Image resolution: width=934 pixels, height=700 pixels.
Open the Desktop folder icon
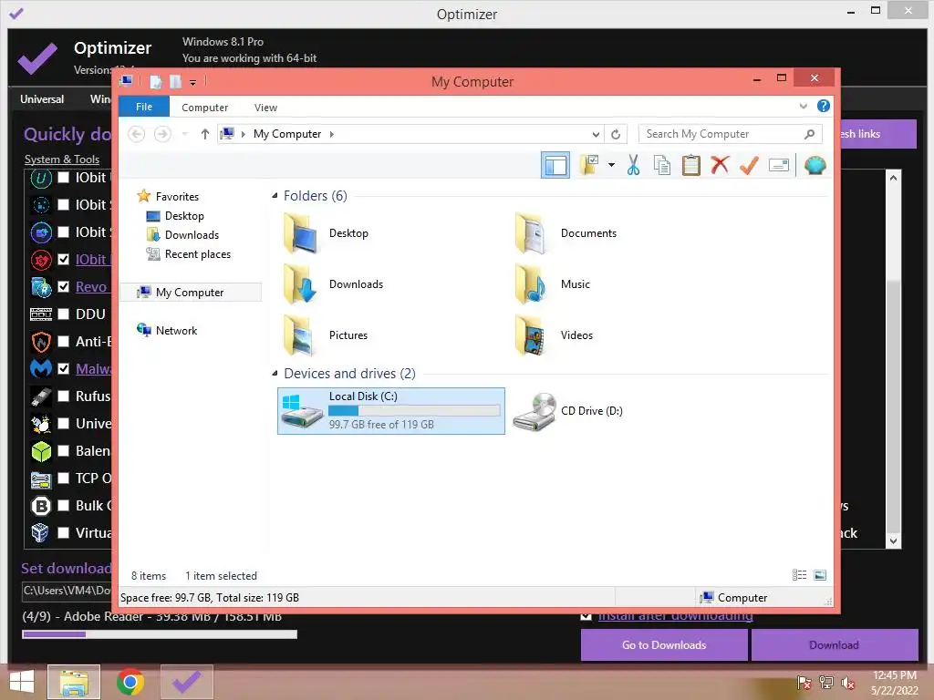pyautogui.click(x=301, y=233)
